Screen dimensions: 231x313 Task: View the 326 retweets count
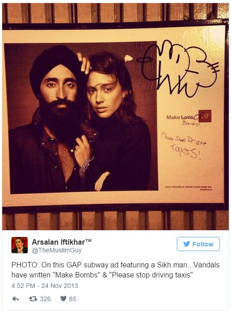[x=45, y=299]
